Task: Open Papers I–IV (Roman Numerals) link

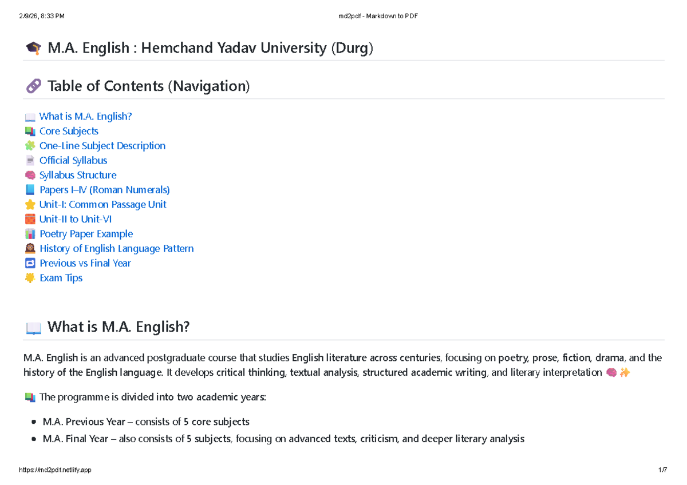Action: (x=105, y=190)
